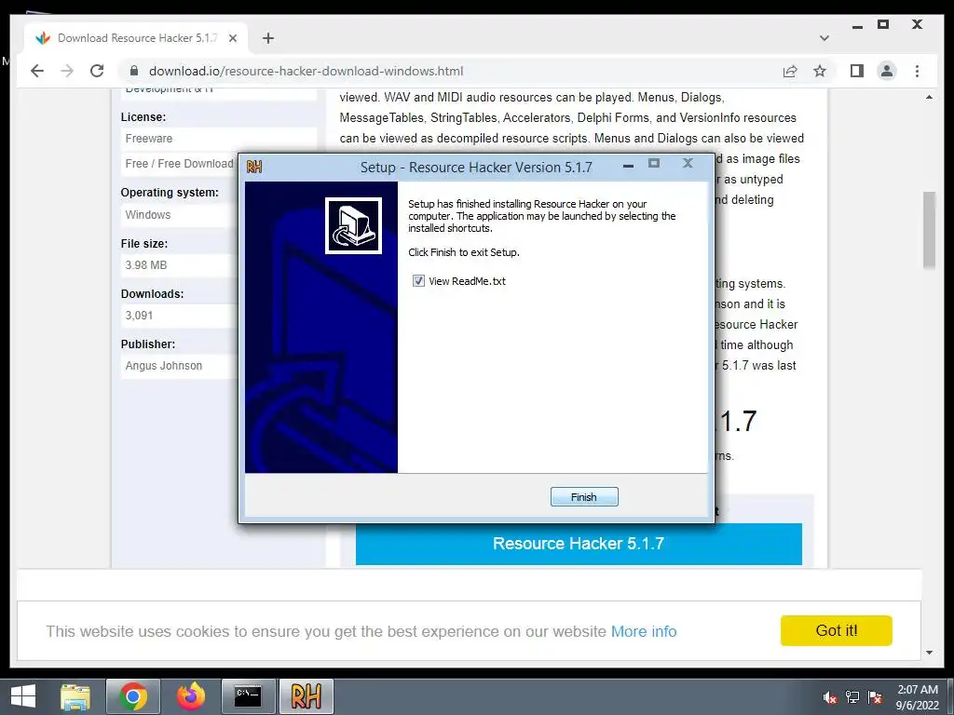Viewport: 954px width, 715px height.
Task: Open a new Chrome tab
Action: pos(267,38)
